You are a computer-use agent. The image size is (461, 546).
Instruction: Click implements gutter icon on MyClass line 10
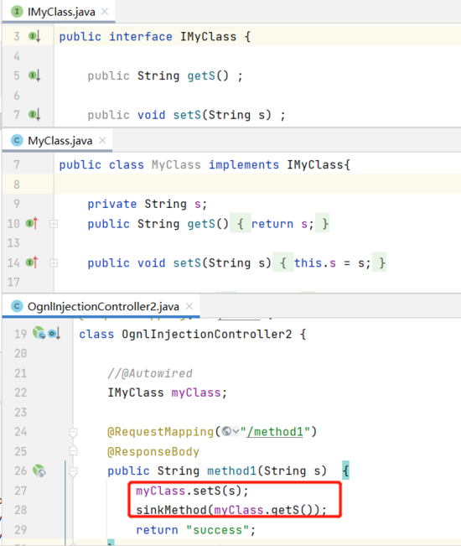coord(32,223)
